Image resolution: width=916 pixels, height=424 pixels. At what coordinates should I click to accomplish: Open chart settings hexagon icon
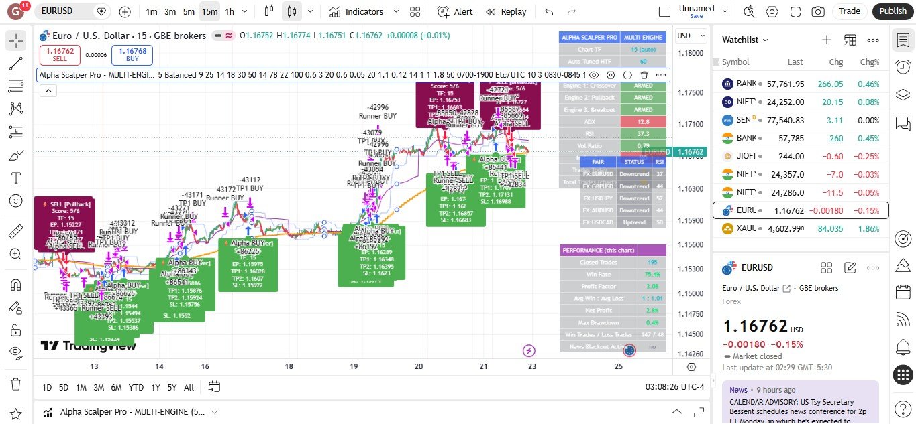coord(772,11)
